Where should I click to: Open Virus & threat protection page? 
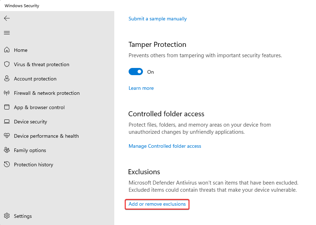pyautogui.click(x=42, y=64)
